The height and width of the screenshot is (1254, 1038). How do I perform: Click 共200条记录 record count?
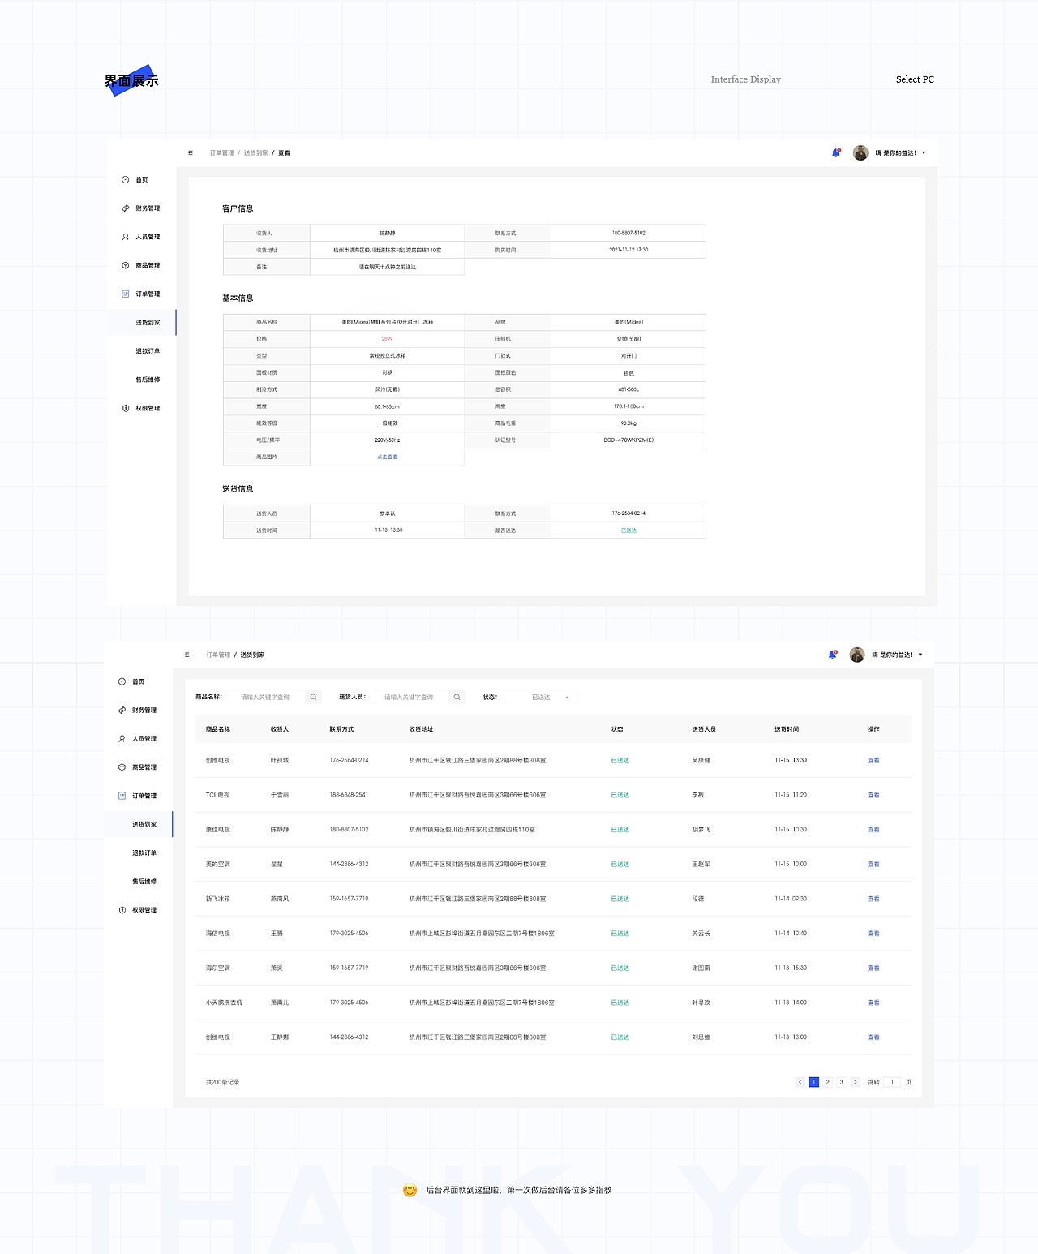coord(222,1082)
